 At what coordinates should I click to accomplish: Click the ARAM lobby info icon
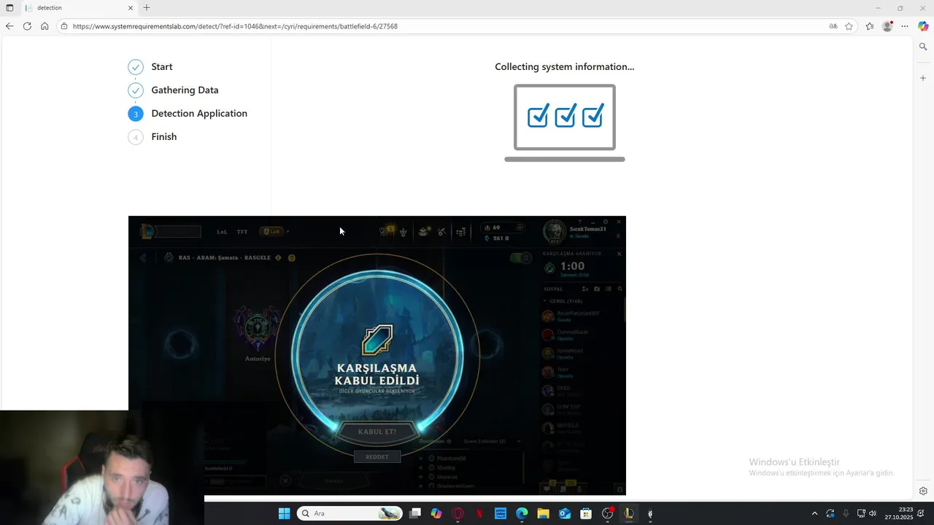278,257
